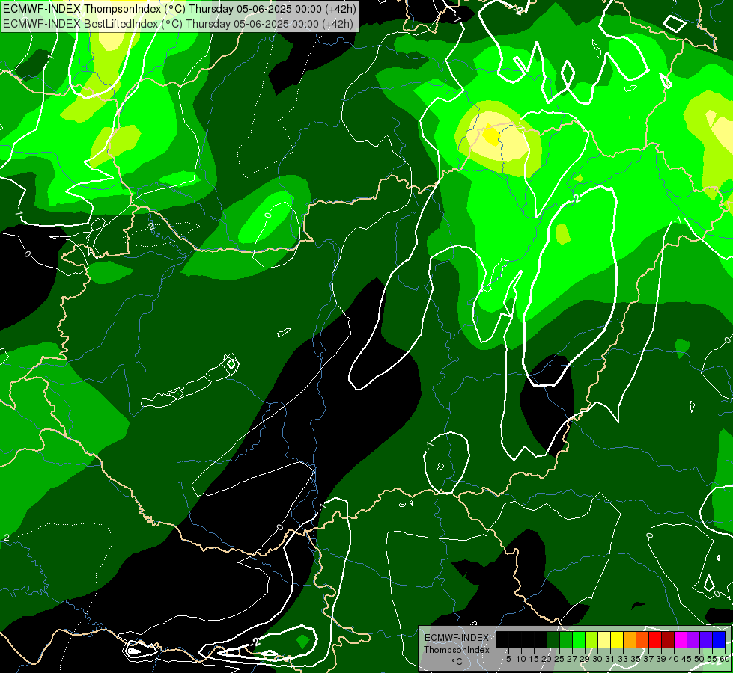Click the legend tick value 39
The width and height of the screenshot is (733, 673).
pos(661,659)
